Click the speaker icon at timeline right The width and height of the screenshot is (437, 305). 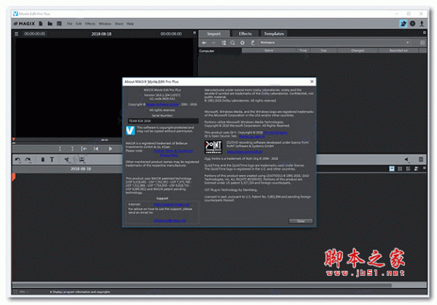point(407,159)
